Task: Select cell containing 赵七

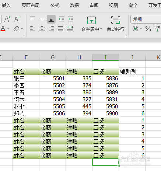Action: pos(26,107)
